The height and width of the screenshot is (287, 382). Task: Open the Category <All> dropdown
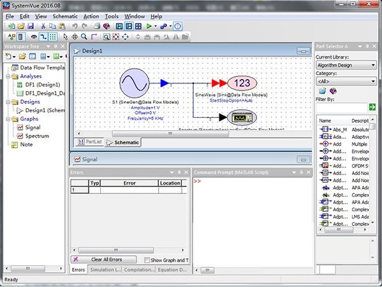pyautogui.click(x=346, y=81)
